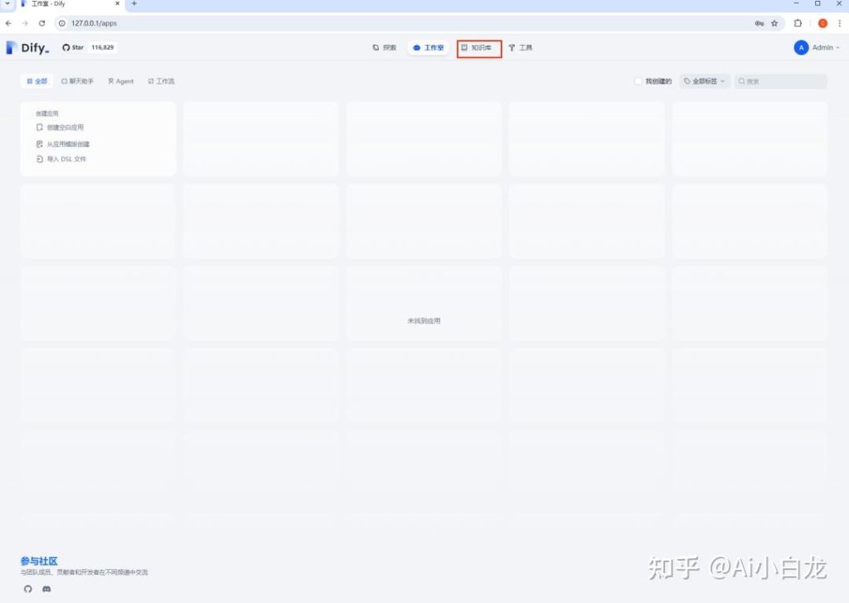Click the bookmark star in address bar

point(774,23)
